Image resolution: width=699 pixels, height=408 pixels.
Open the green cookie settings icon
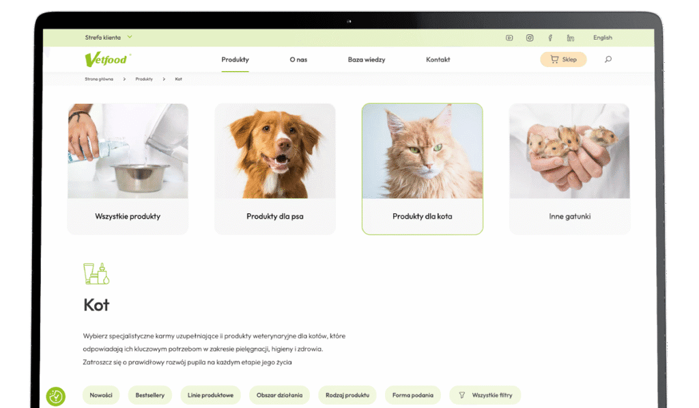point(56,396)
